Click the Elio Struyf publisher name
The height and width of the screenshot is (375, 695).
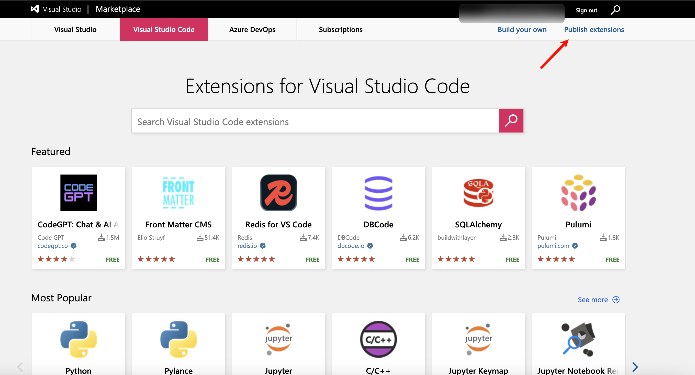151,238
